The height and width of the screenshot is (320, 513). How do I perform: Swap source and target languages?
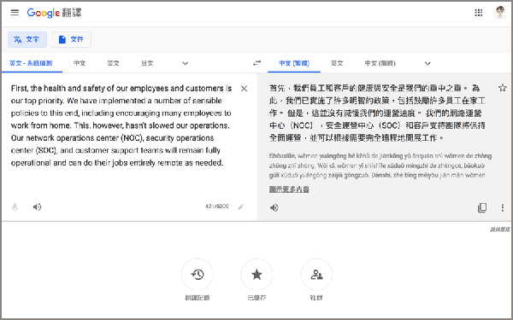(x=256, y=63)
